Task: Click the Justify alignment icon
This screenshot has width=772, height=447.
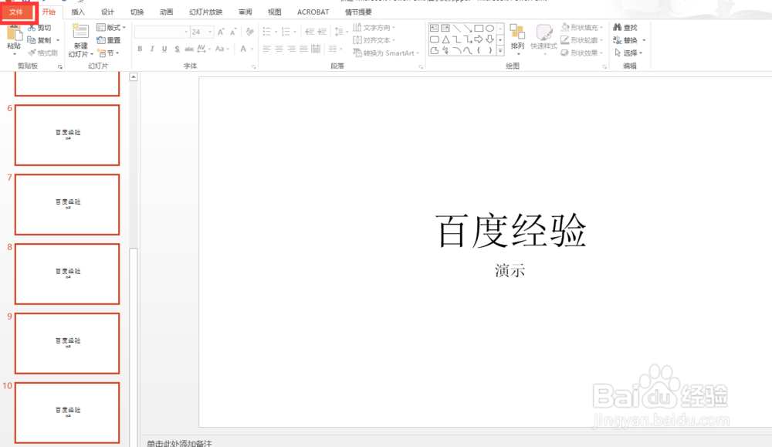Action: point(303,49)
